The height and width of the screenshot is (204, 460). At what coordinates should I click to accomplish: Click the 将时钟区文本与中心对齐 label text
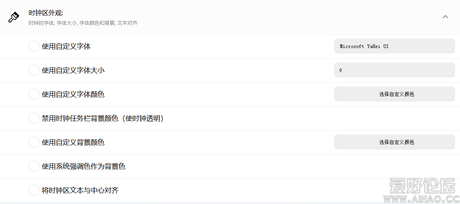pos(81,190)
